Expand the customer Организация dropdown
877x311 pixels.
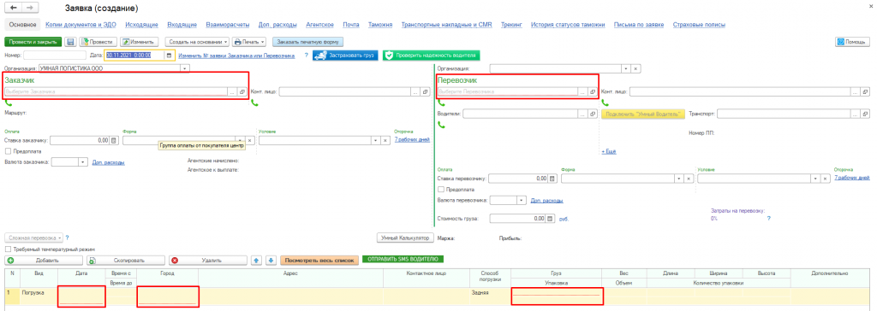186,68
